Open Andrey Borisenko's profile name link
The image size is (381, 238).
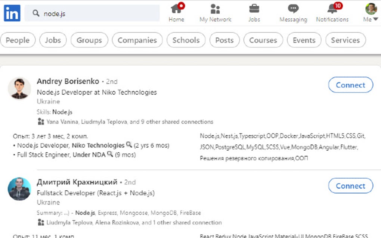pyautogui.click(x=68, y=81)
